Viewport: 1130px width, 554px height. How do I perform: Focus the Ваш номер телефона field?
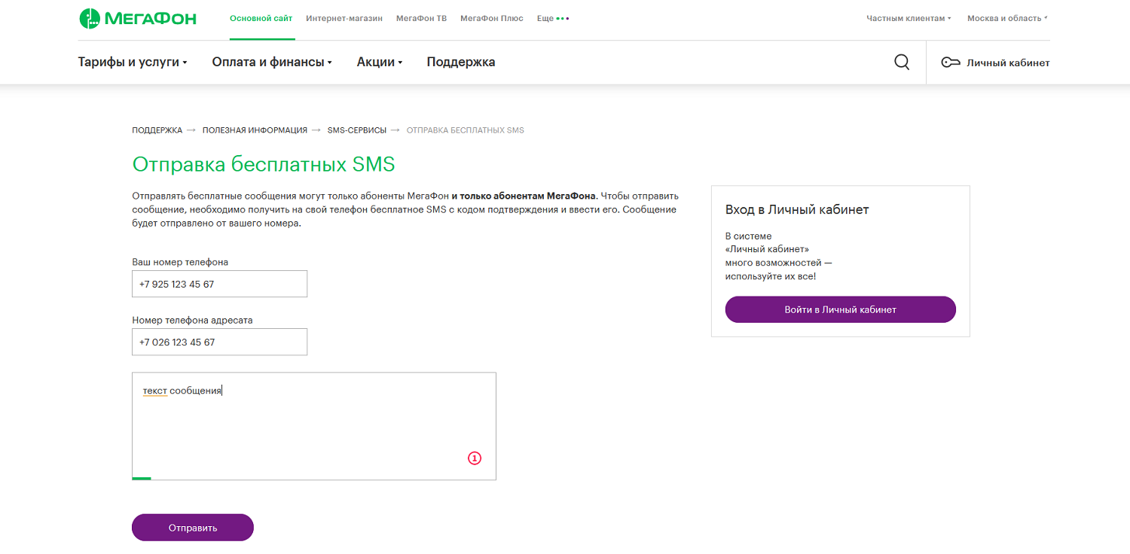tap(219, 284)
